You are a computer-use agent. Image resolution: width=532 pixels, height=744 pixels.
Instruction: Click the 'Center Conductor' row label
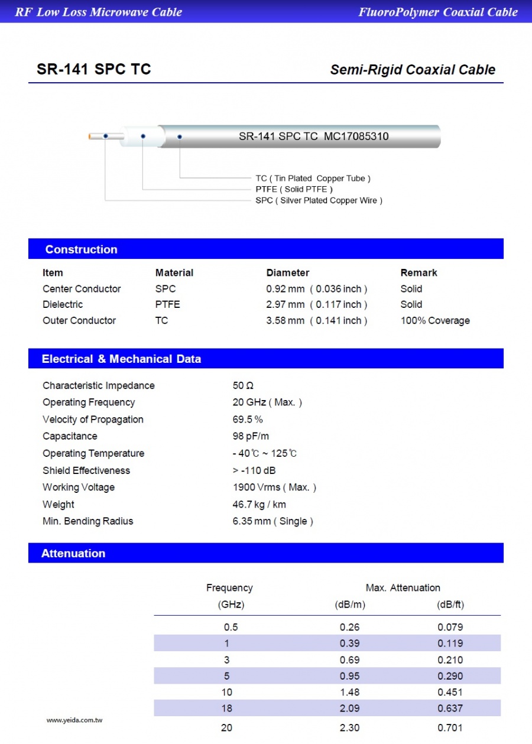click(82, 289)
